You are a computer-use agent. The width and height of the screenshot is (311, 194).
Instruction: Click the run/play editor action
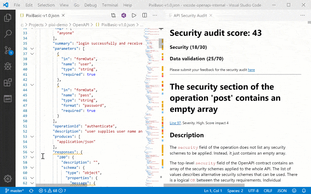(x=134, y=16)
